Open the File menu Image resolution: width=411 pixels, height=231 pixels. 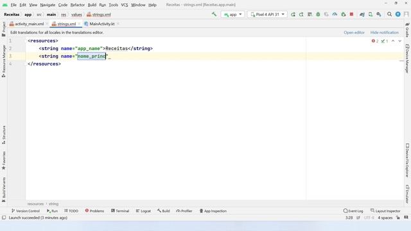tap(13, 4)
